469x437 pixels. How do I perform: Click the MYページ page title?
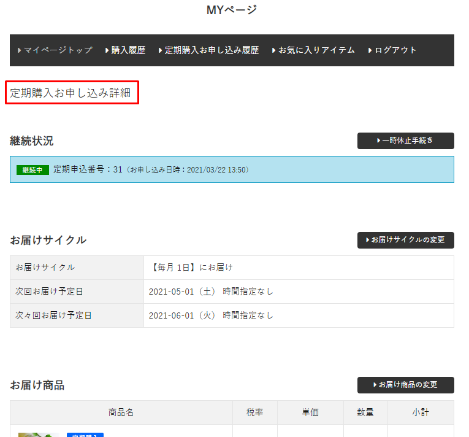click(x=232, y=10)
